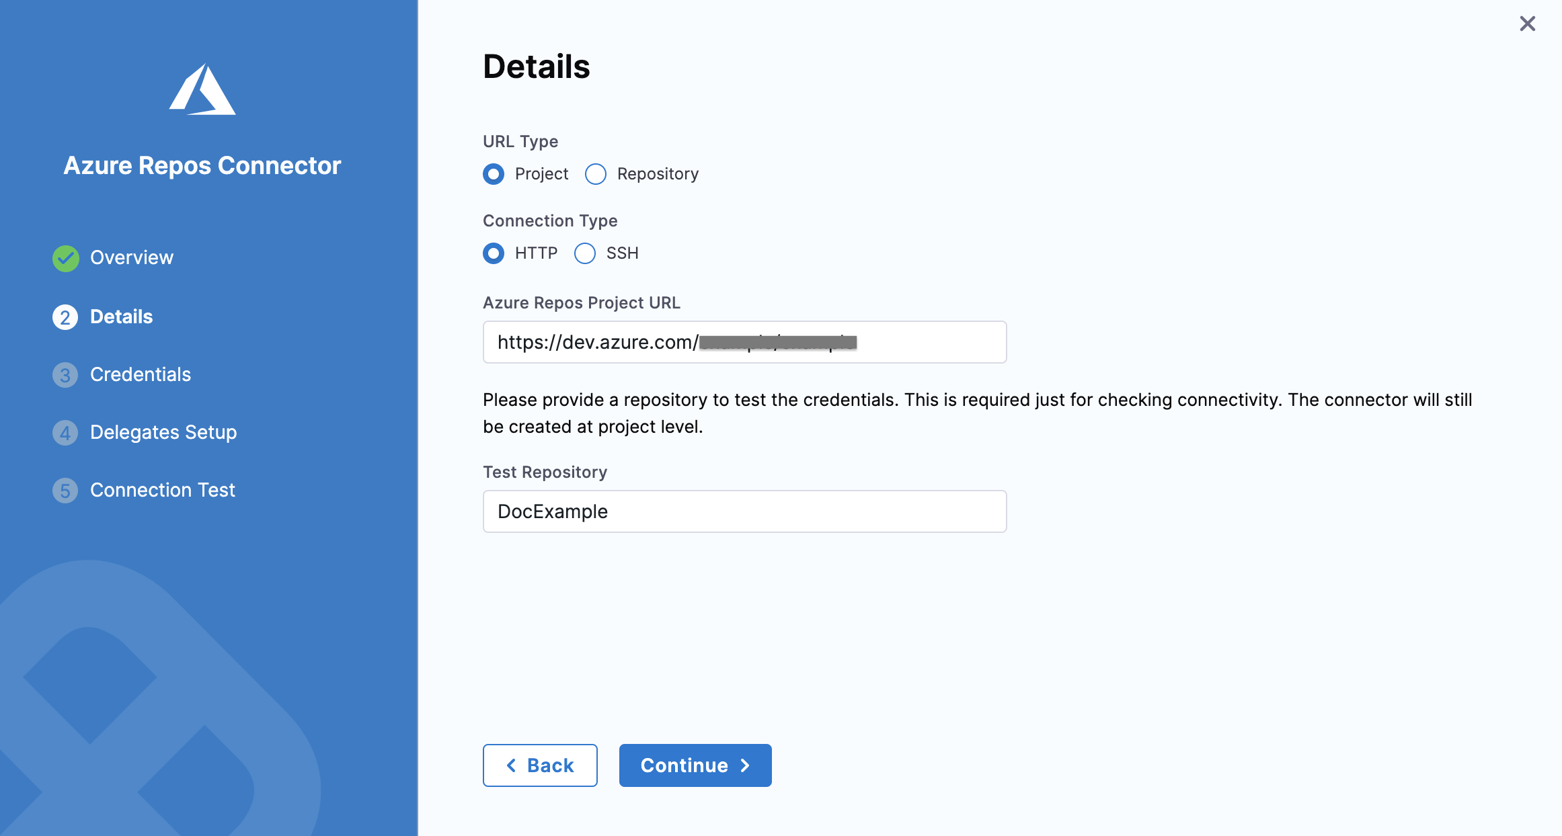Click the step 5 Connection Test icon
This screenshot has height=836, width=1562.
[x=65, y=491]
